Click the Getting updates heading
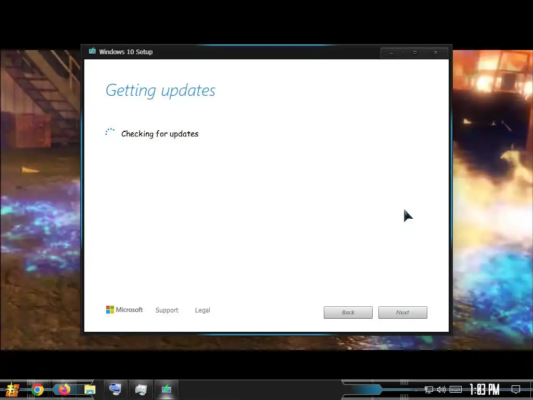This screenshot has width=533, height=400. [x=160, y=91]
